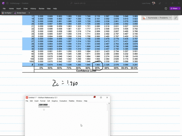Click the circled 1.960 value in z row

(x=97, y=65)
